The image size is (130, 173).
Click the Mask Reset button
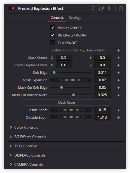(66, 102)
